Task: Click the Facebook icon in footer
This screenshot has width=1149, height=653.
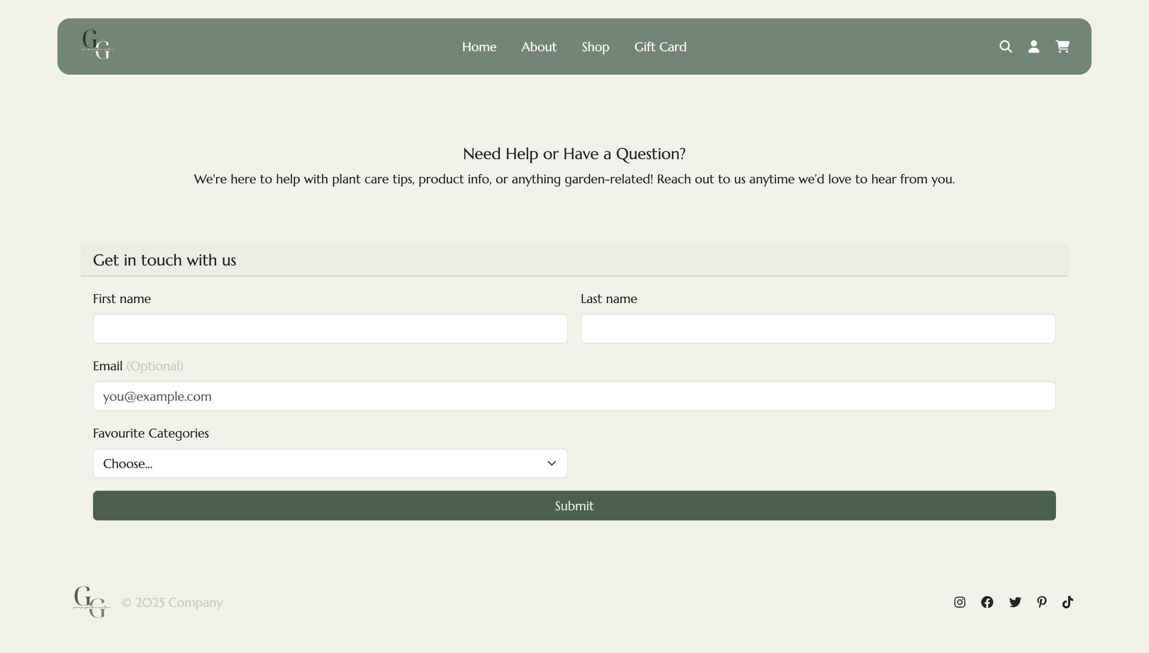Action: (987, 602)
